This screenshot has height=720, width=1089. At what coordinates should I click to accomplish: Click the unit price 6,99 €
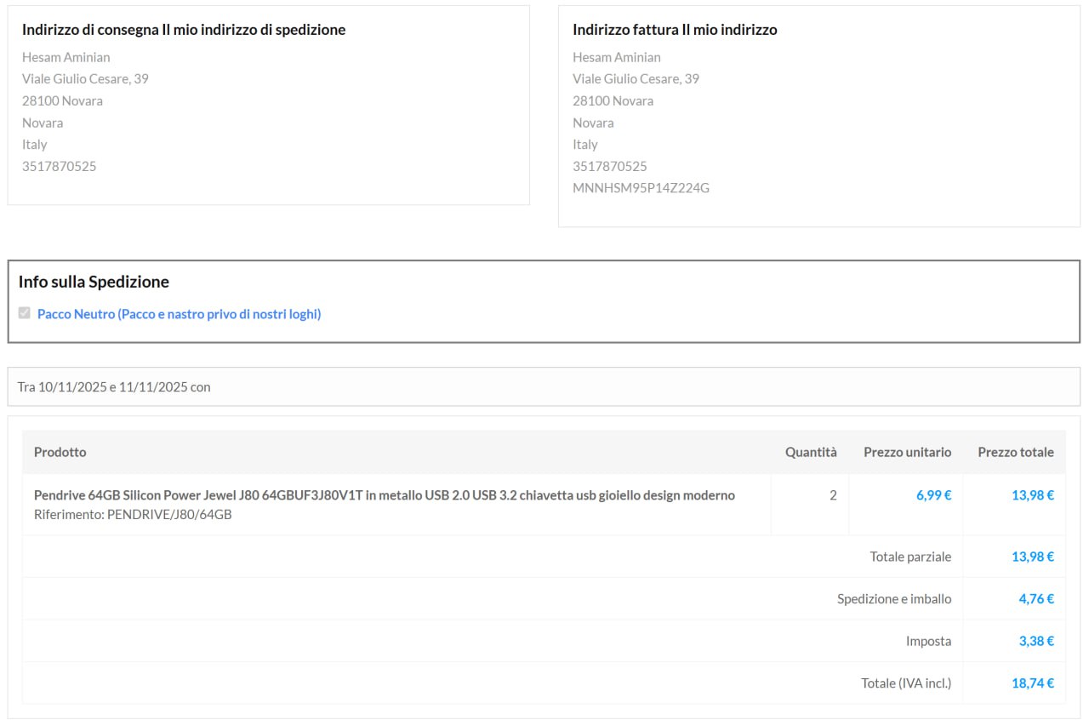pyautogui.click(x=933, y=495)
